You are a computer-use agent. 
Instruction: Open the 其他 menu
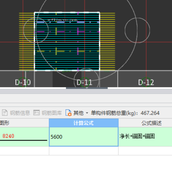78,113
